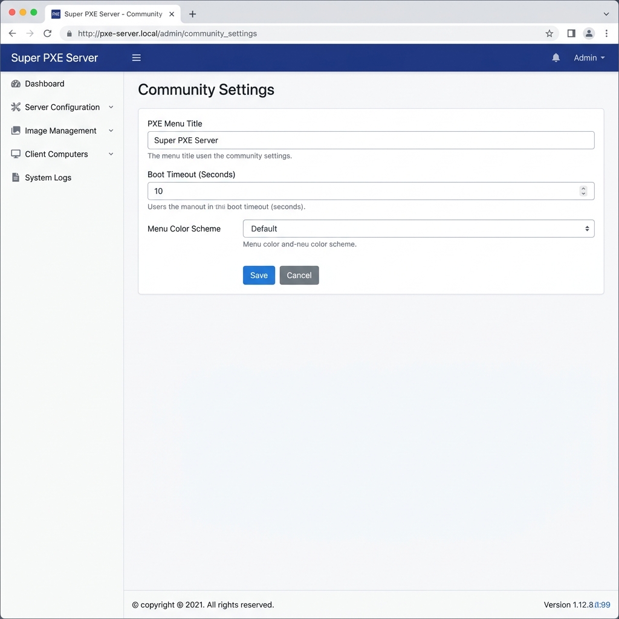
Task: Click into the Boot Timeout field
Action: (x=371, y=191)
